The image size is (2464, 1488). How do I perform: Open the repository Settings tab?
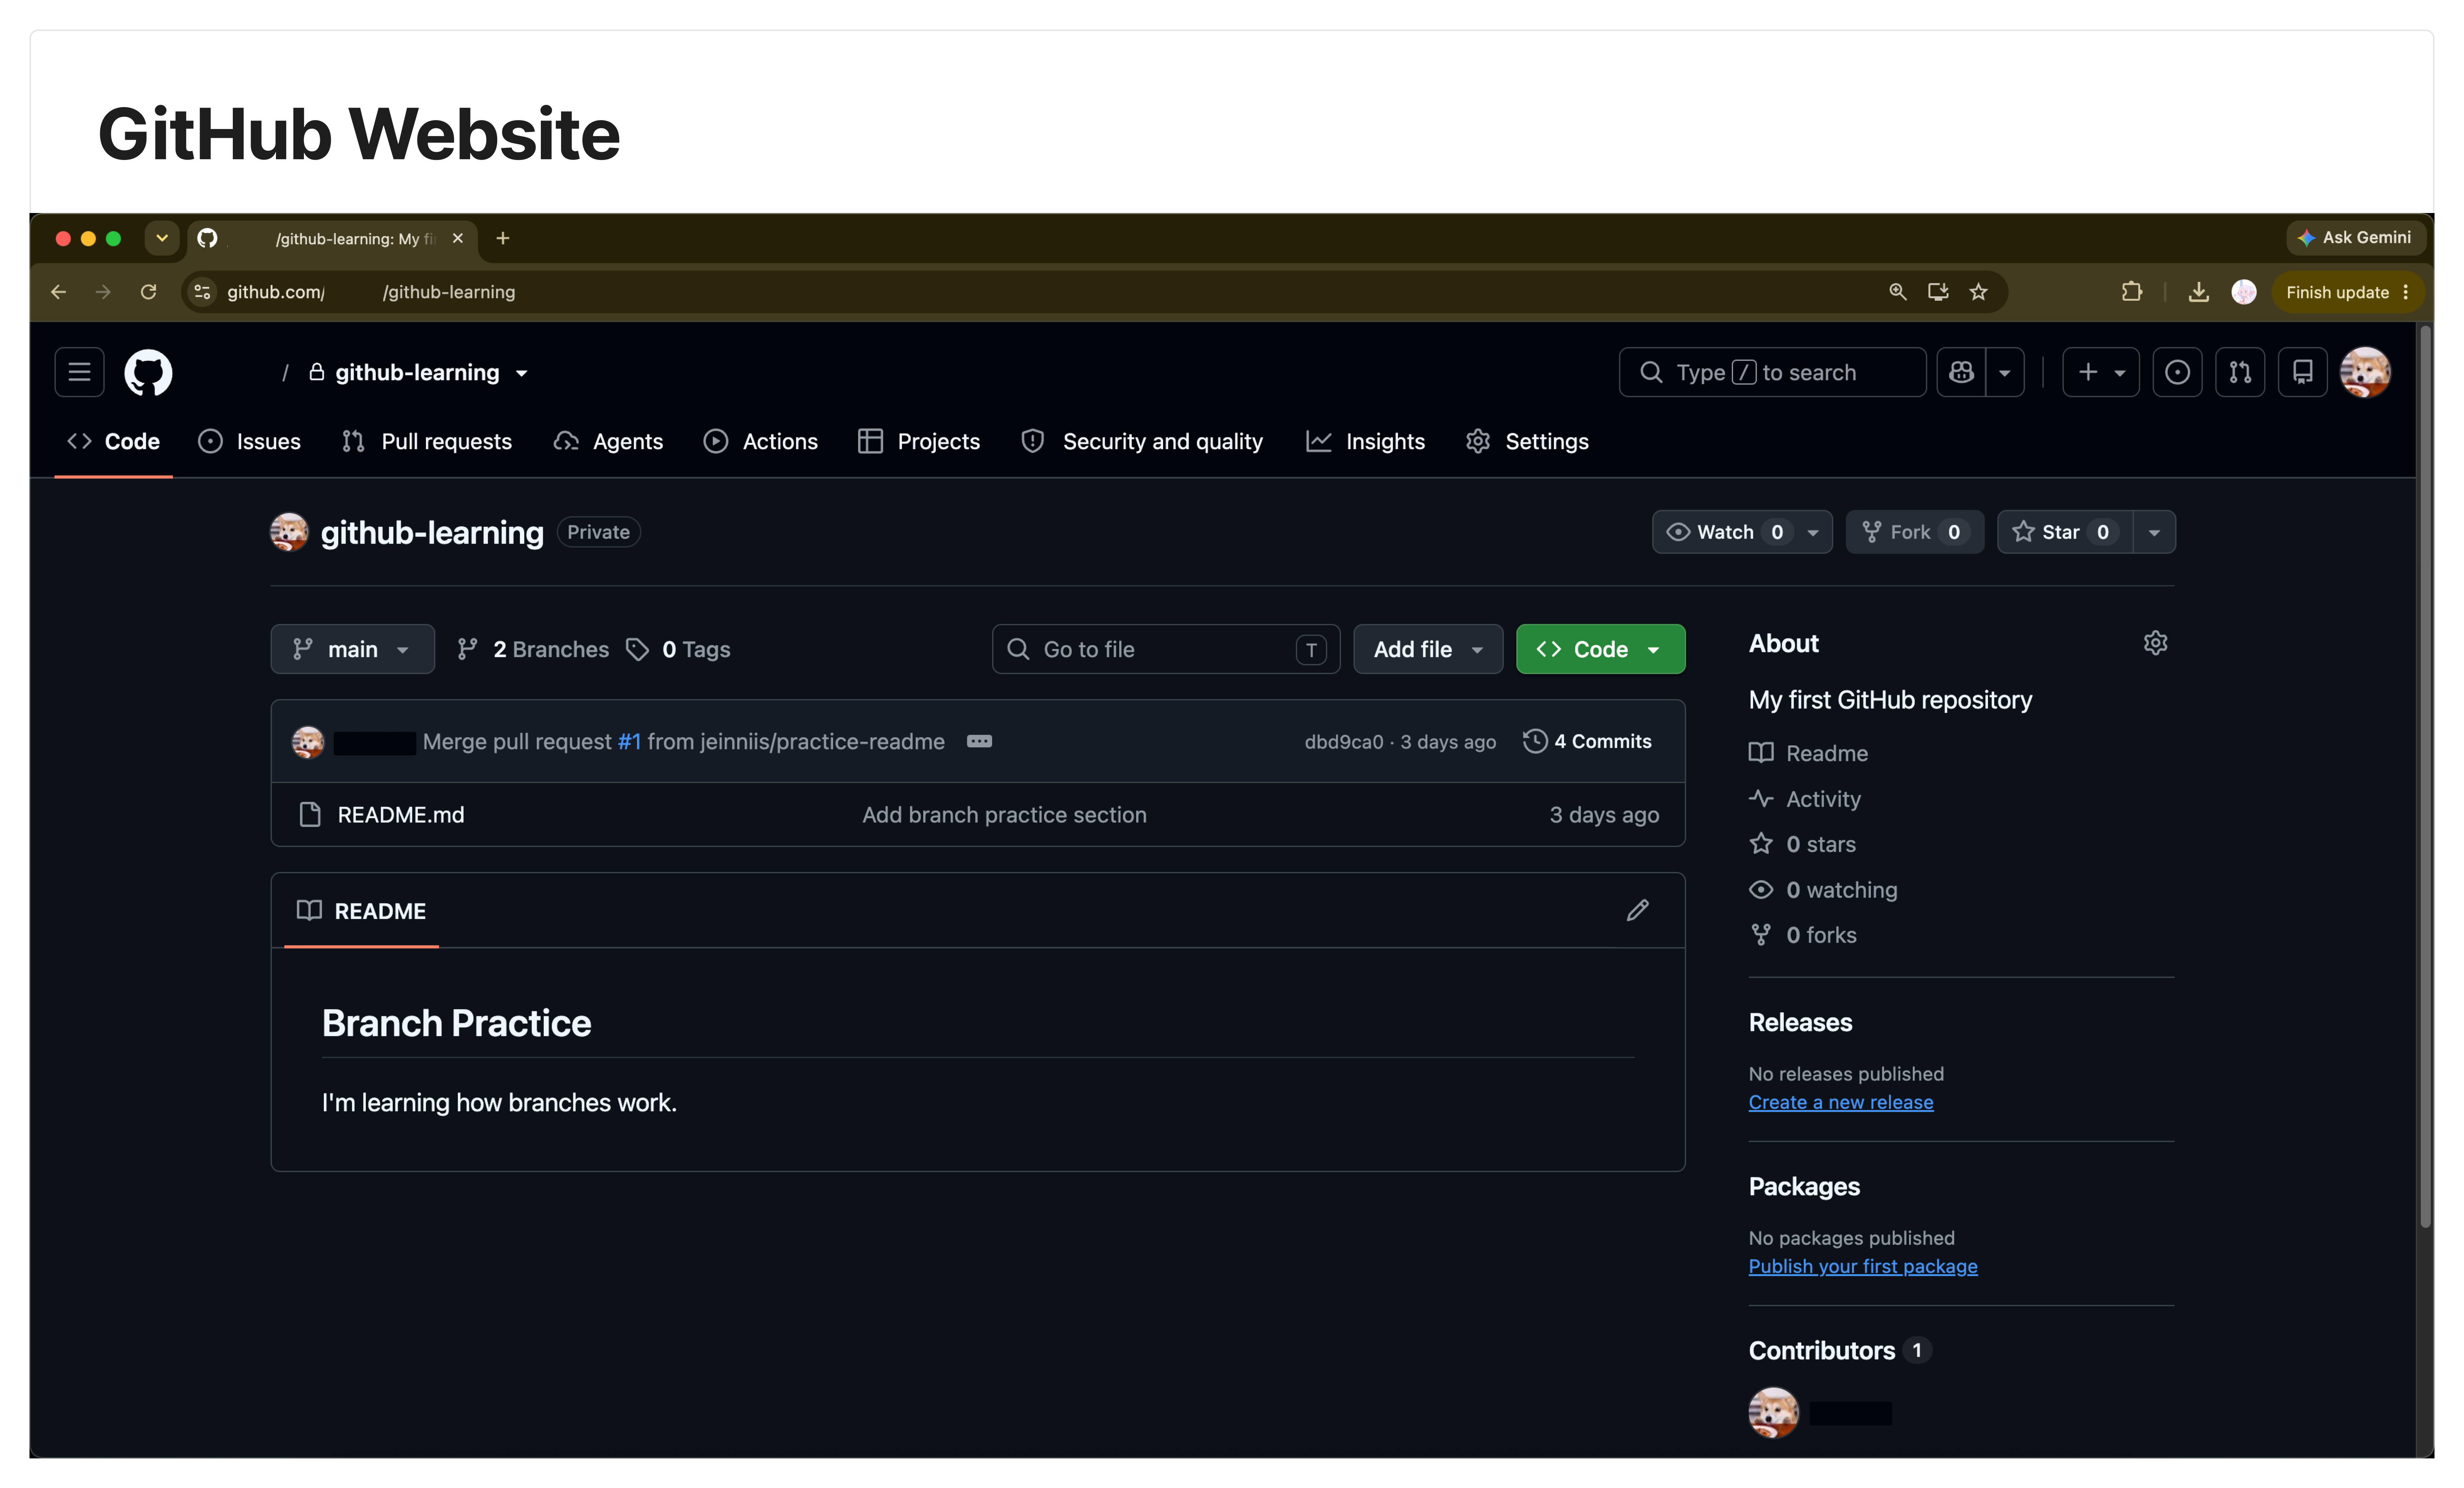(x=1527, y=441)
